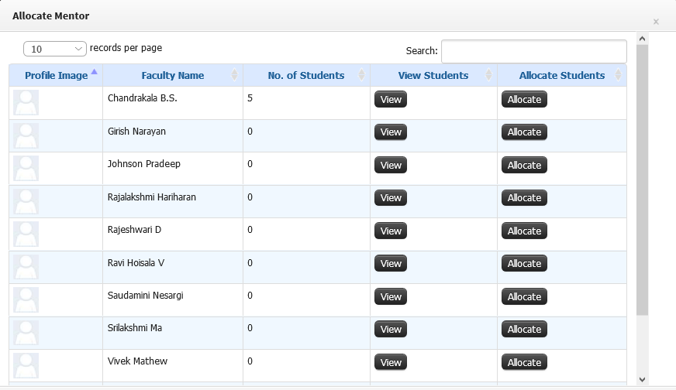Allocate students to Rajalakshmi Hariharan
Image resolution: width=676 pixels, height=390 pixels.
point(524,198)
